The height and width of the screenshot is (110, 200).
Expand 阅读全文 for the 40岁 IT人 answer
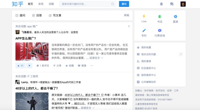(87, 108)
